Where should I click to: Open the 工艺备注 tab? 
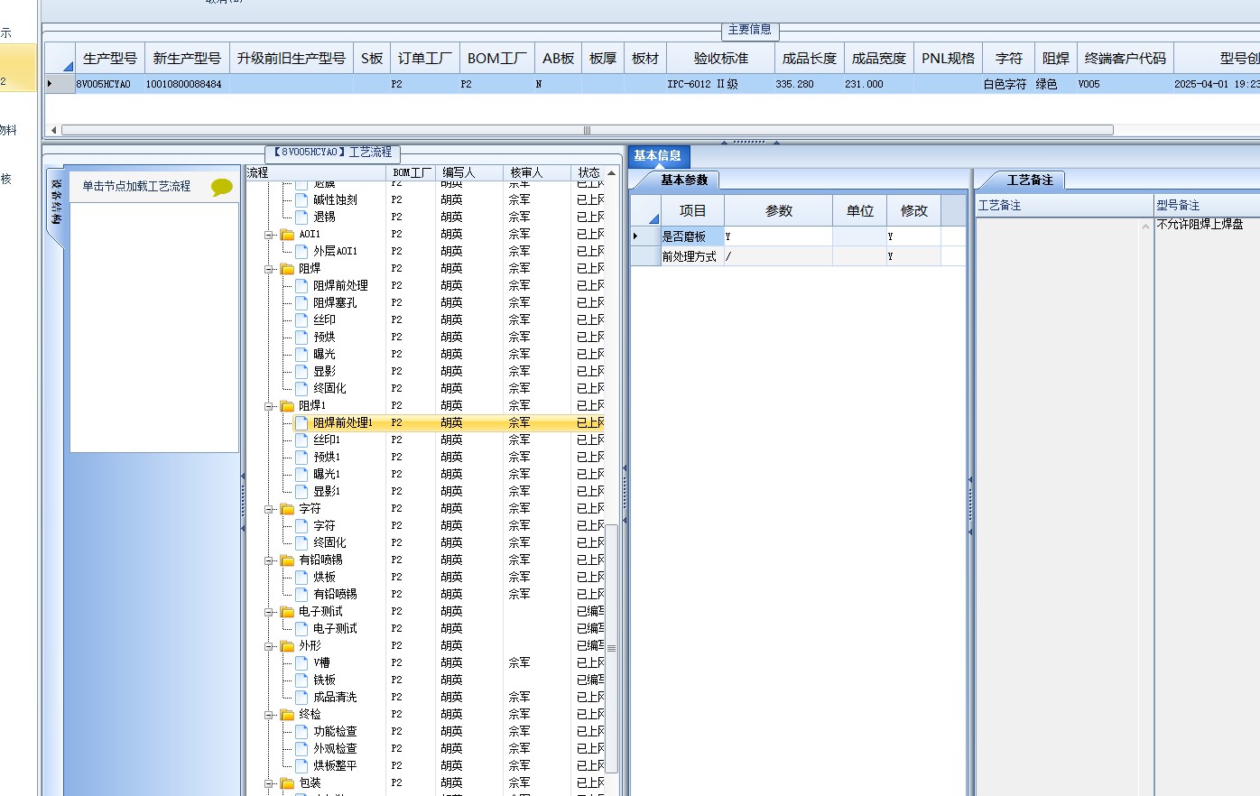pyautogui.click(x=1030, y=180)
